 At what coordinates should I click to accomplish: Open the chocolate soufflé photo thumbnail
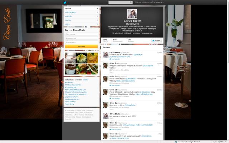[x=70, y=69]
